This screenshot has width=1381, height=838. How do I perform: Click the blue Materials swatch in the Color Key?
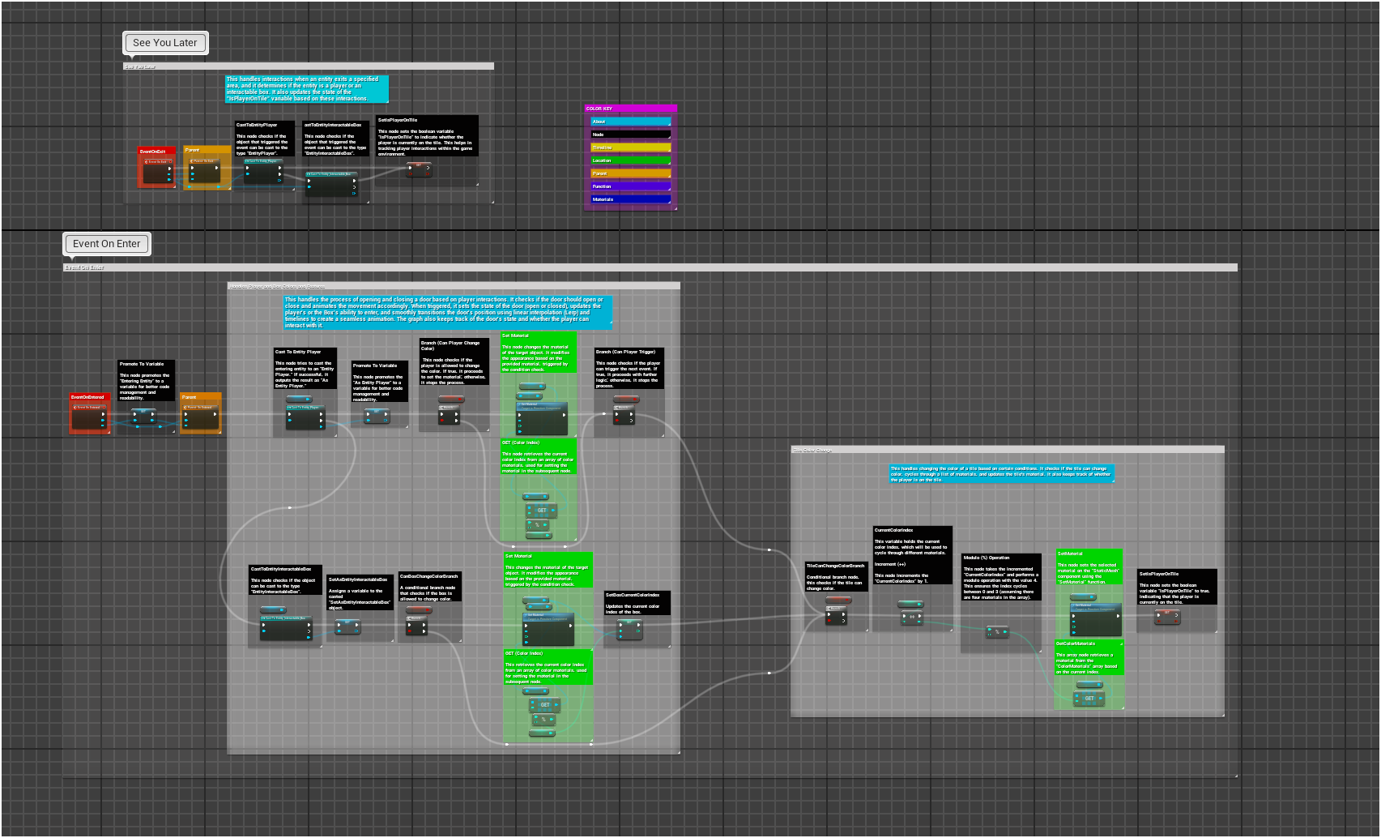pyautogui.click(x=630, y=199)
